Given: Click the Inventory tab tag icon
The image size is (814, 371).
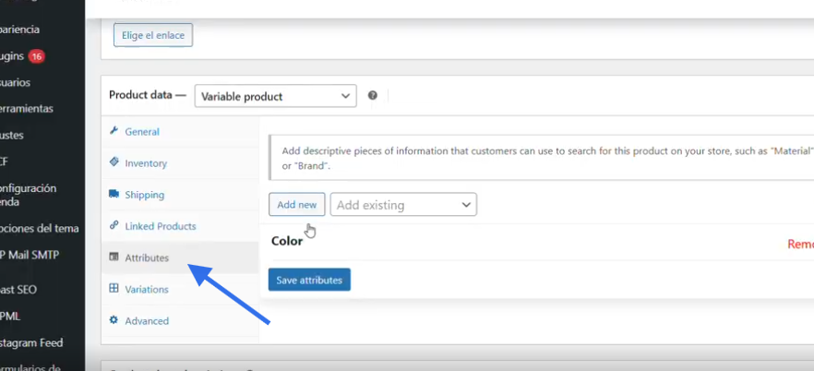Looking at the screenshot, I should 114,162.
